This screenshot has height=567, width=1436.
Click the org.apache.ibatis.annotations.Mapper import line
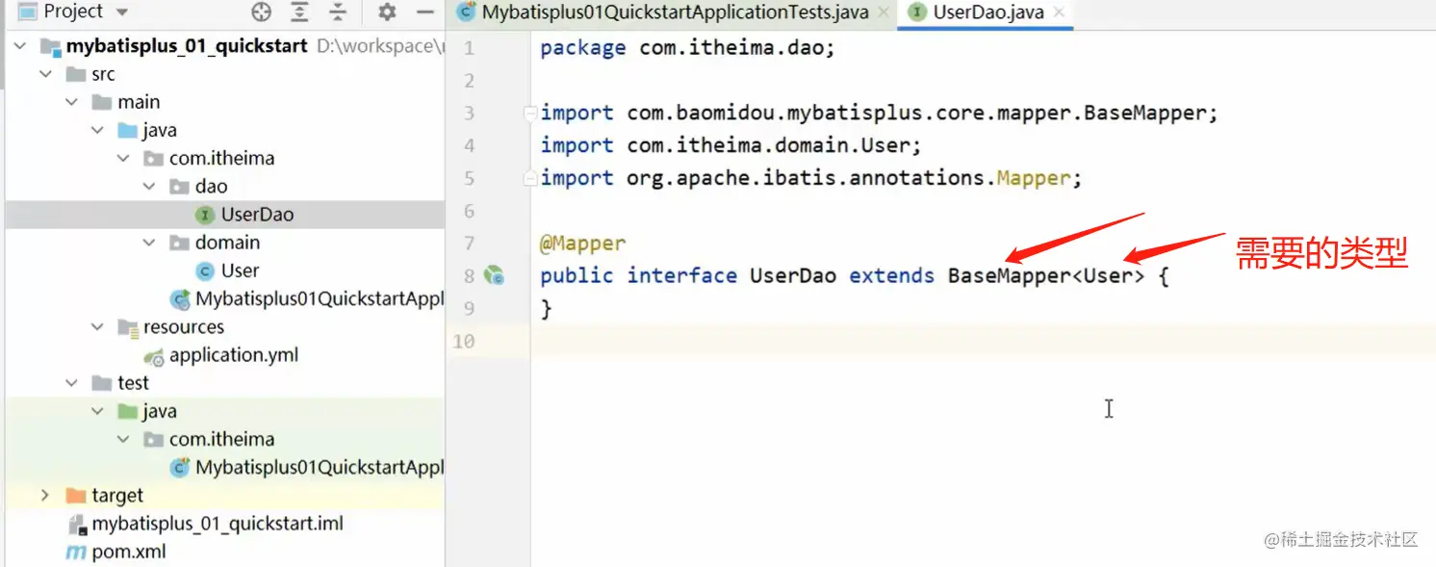[x=811, y=178]
